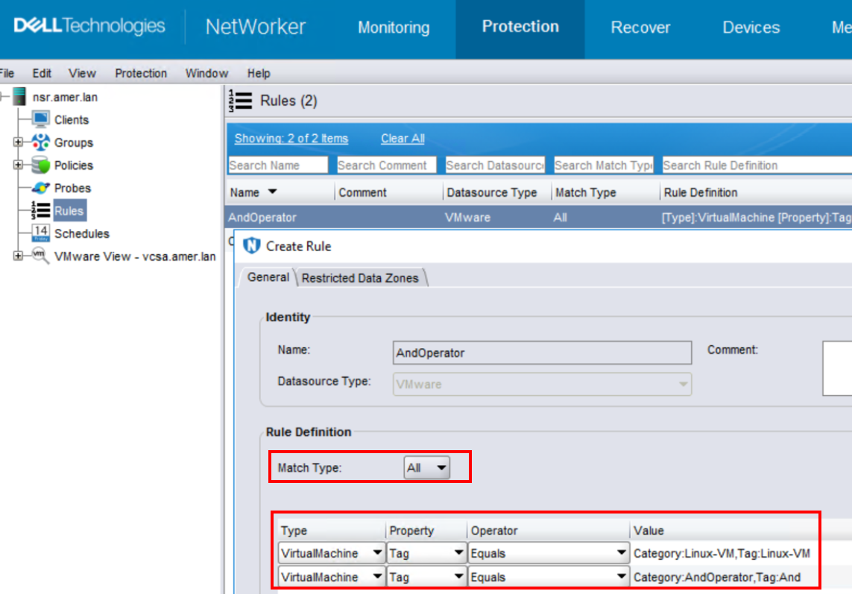Click the Showing 2 of 2 Items link

tap(291, 139)
